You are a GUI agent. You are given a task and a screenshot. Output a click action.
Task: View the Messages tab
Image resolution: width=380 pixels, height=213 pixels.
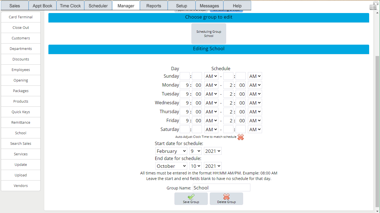pyautogui.click(x=209, y=6)
